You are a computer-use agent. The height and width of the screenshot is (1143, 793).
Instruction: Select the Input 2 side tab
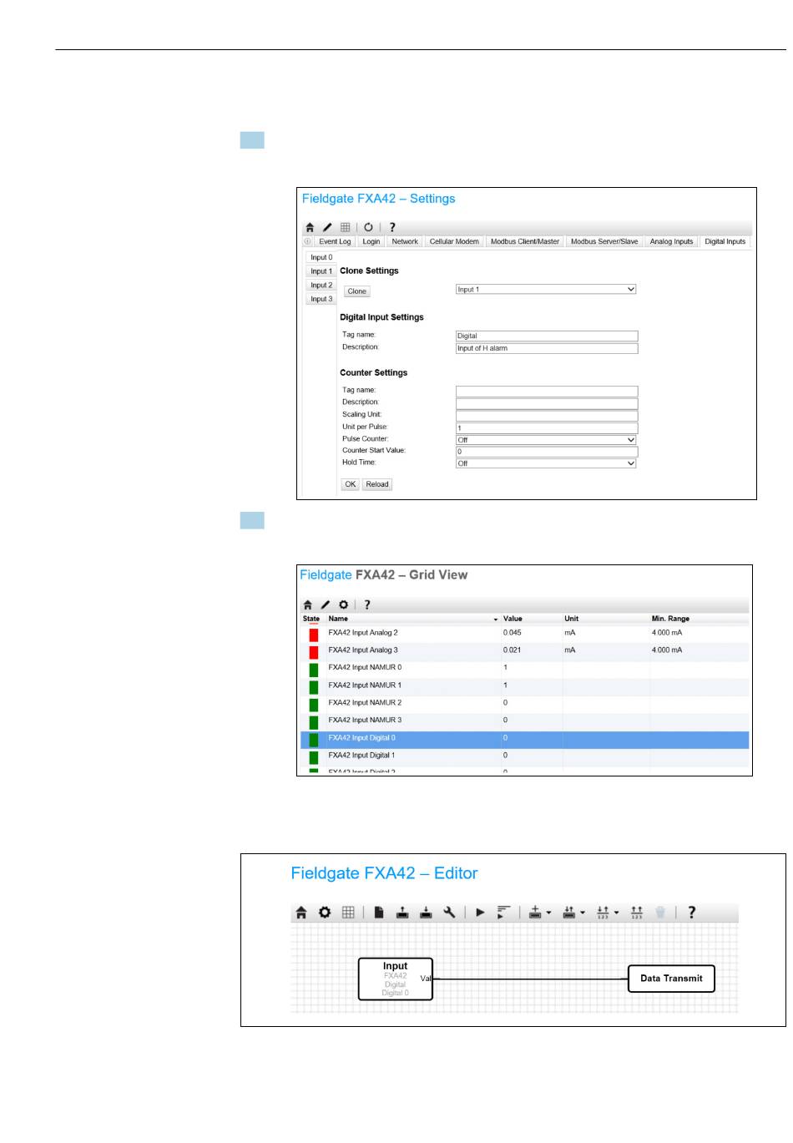point(321,286)
